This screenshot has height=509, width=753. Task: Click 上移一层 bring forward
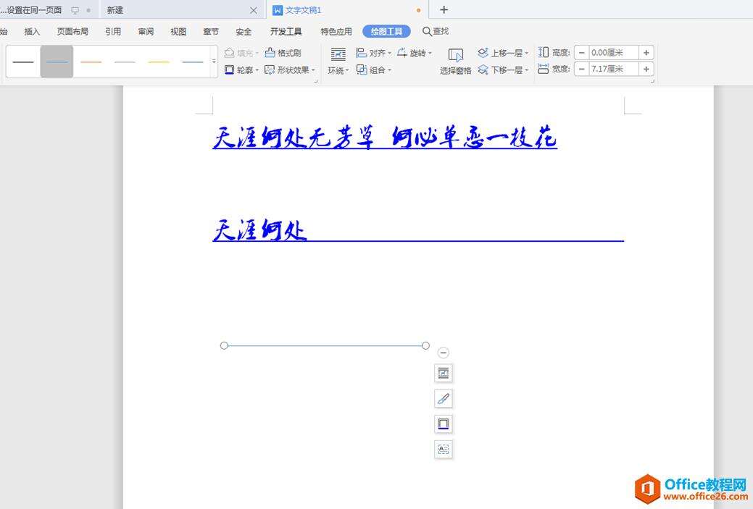click(x=503, y=53)
